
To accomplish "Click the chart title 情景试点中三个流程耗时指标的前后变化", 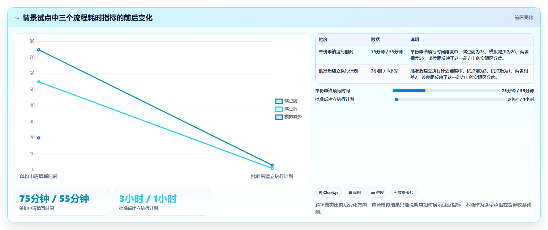I will pos(87,18).
